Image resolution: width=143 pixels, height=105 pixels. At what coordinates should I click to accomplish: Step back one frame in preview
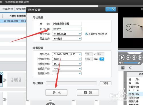134,58
